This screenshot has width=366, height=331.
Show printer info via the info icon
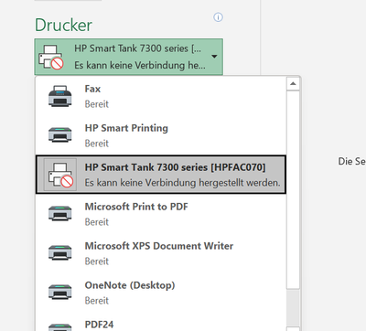218,17
